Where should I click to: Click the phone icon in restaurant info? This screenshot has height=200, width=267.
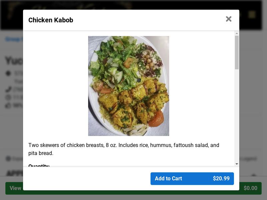tap(8, 89)
